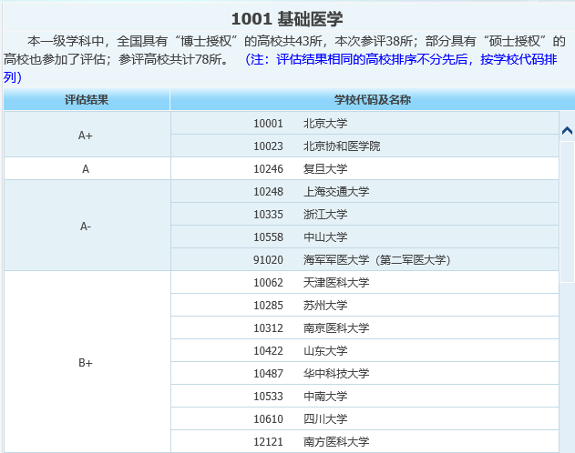Select the A+ rating cell
The image size is (575, 453).
(86, 135)
